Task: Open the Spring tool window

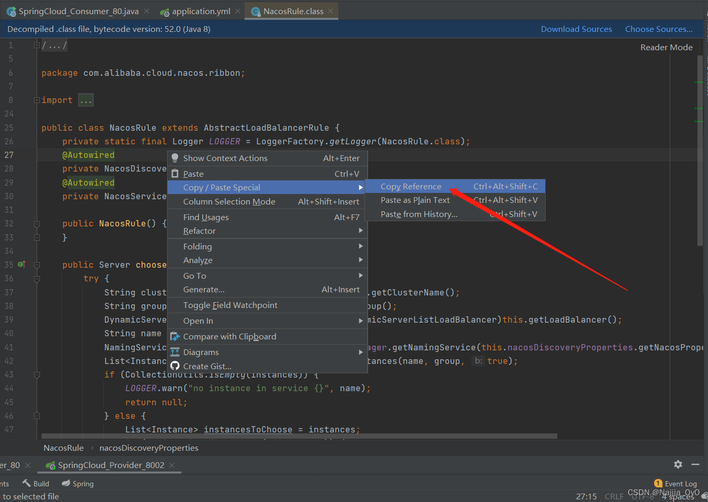Action: [78, 484]
